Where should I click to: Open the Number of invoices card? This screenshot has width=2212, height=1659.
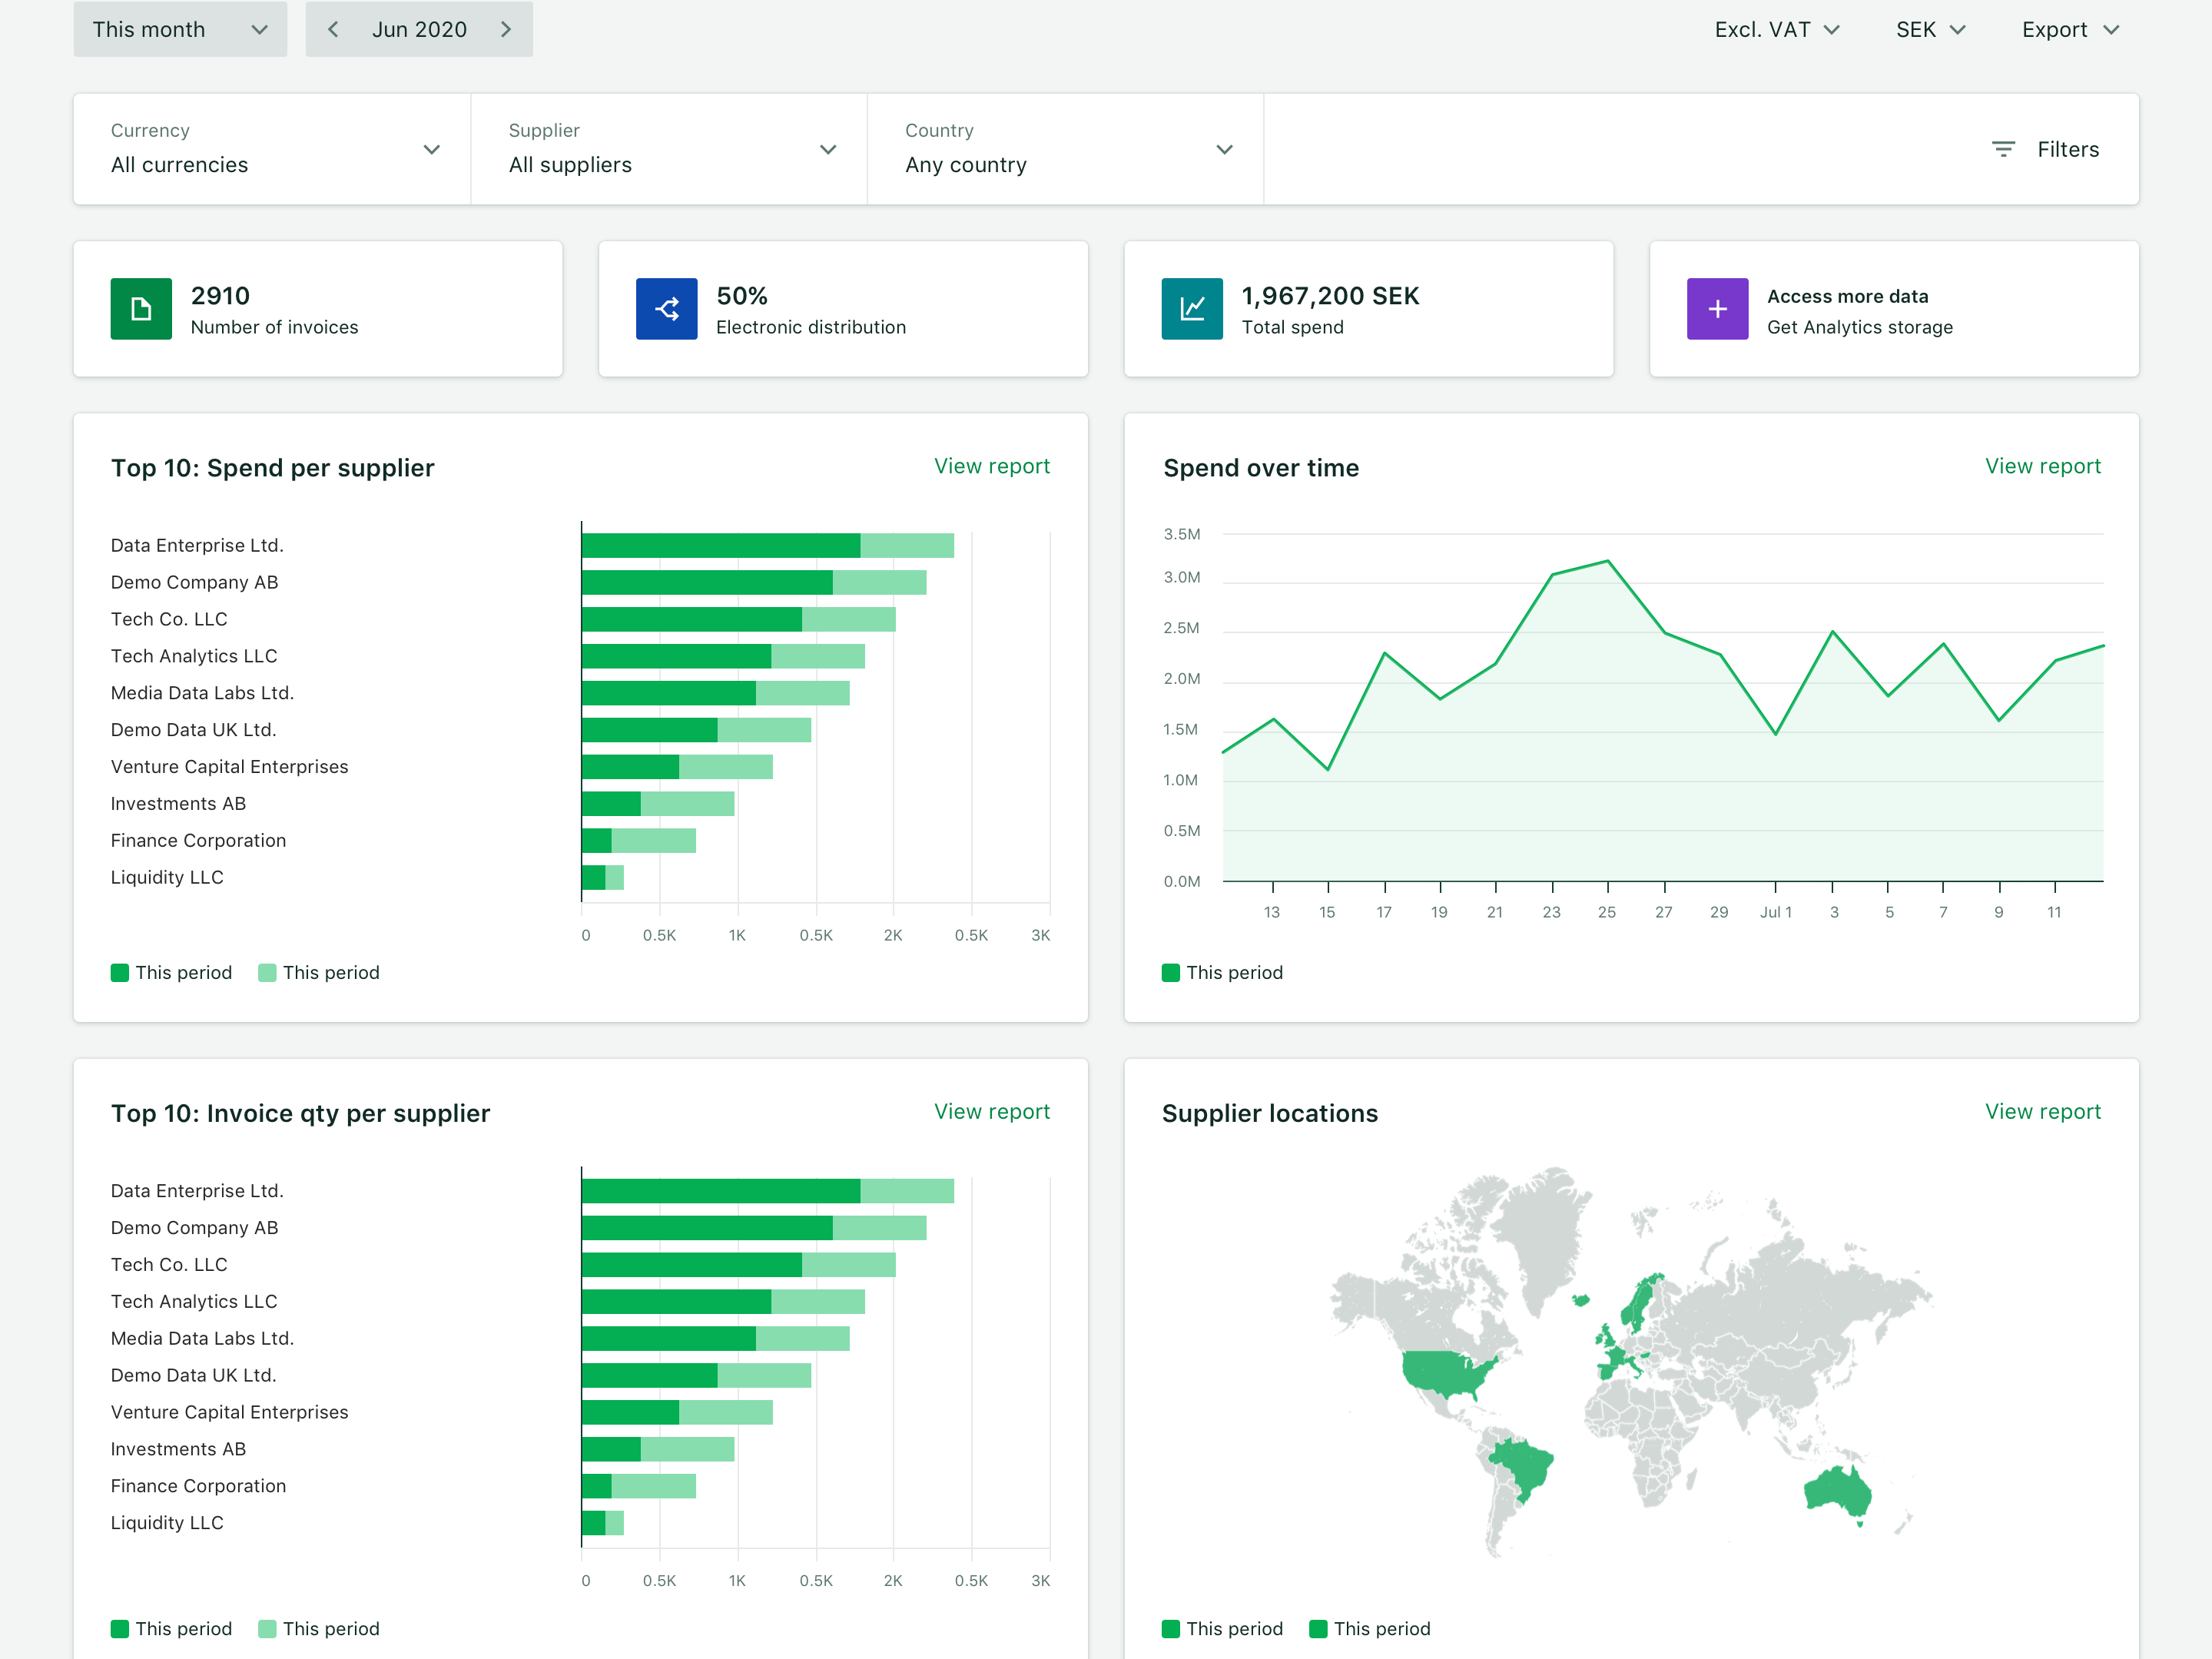(318, 309)
